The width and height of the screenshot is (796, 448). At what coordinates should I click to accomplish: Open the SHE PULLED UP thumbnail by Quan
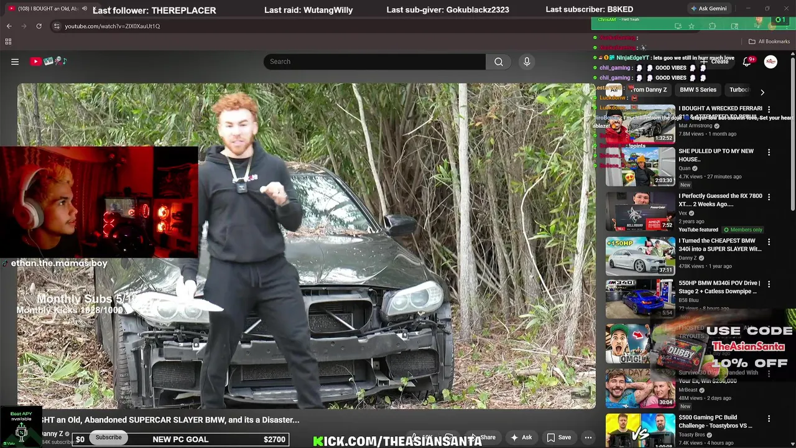[640, 167]
